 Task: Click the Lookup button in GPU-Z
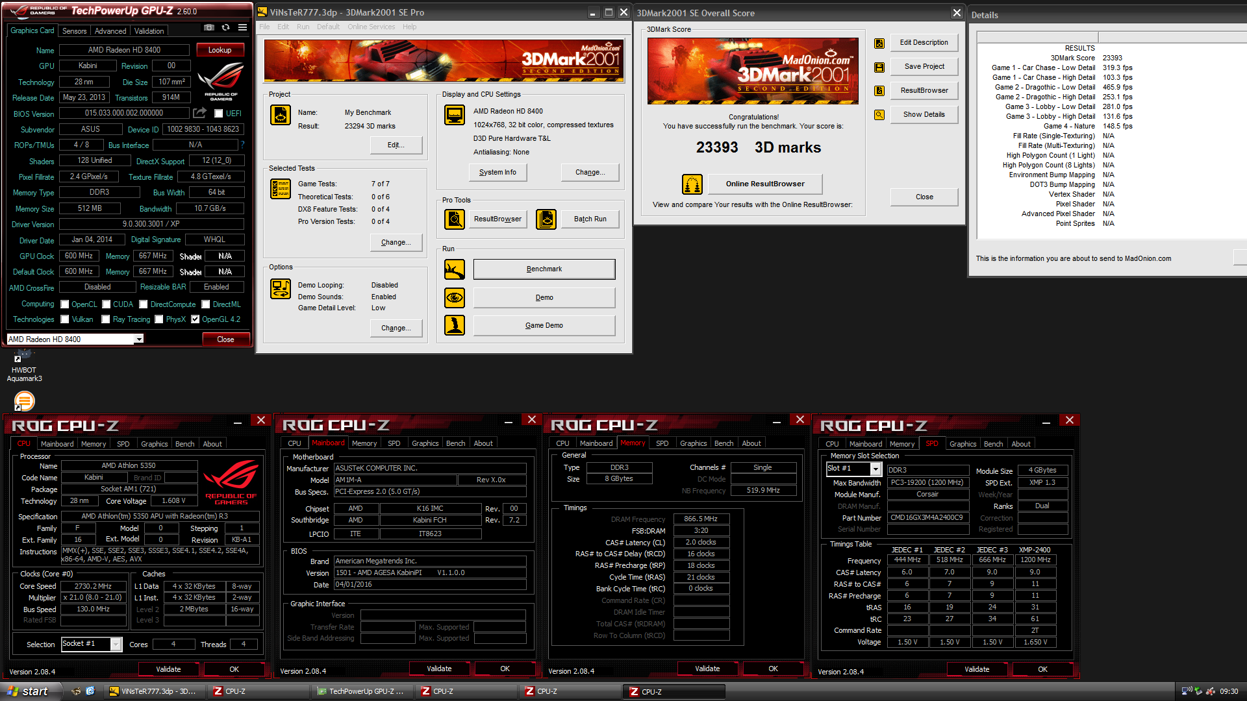click(220, 50)
